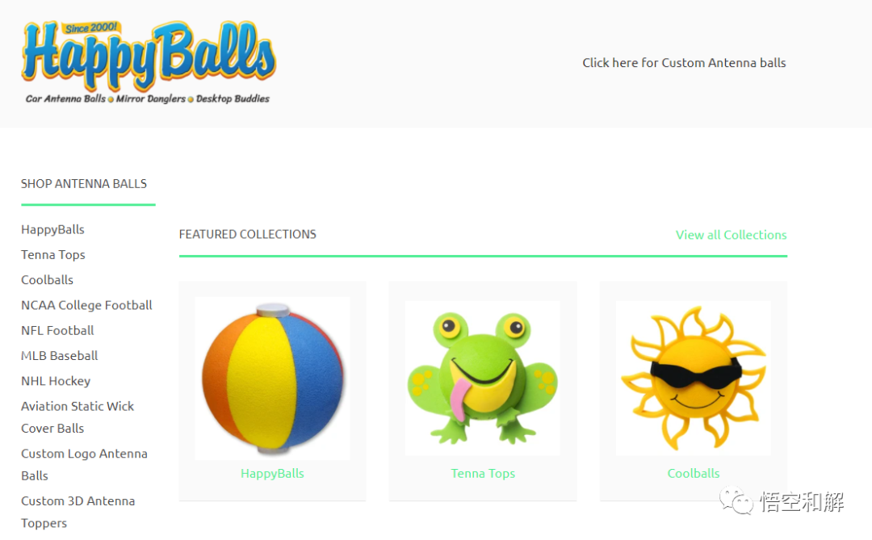Click the Coolballs caption under sun
This screenshot has width=872, height=540.
point(694,473)
